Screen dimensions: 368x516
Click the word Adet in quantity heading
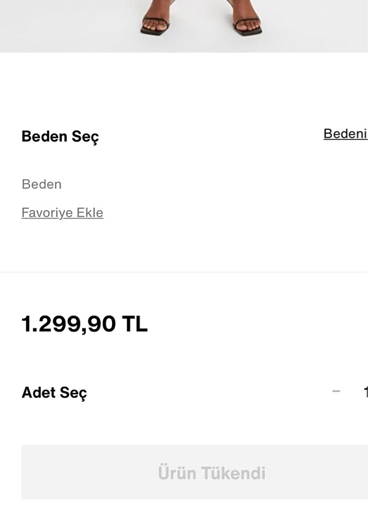coord(39,393)
